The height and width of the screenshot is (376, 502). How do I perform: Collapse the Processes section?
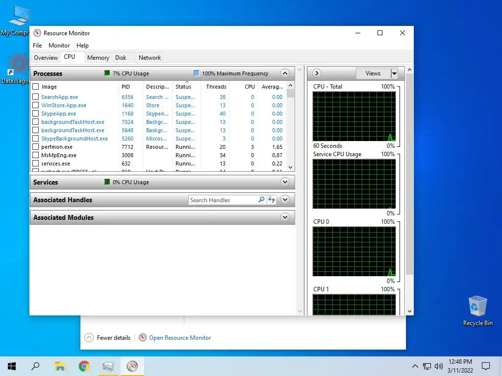285,73
